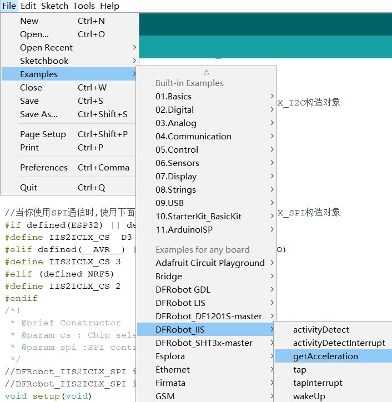Expand the 05.Control examples
This screenshot has height=402, width=392.
click(207, 150)
